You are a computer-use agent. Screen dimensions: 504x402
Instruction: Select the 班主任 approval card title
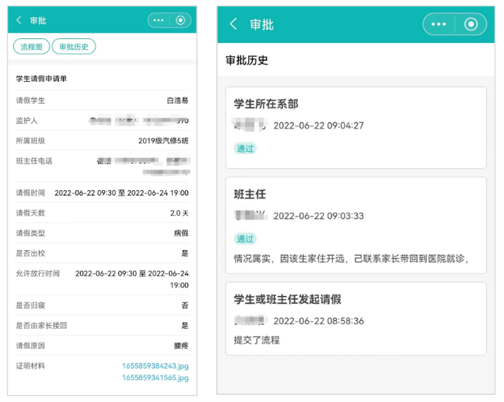(x=250, y=194)
